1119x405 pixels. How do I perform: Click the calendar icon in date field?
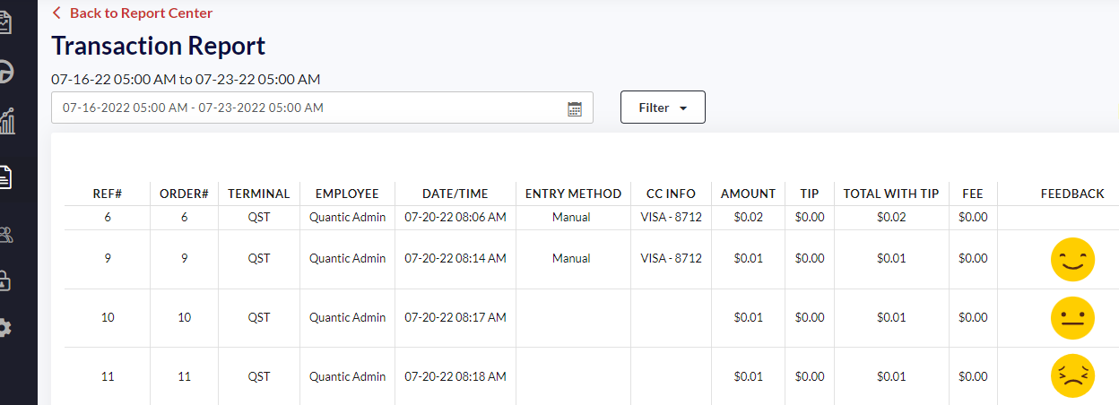tap(575, 108)
